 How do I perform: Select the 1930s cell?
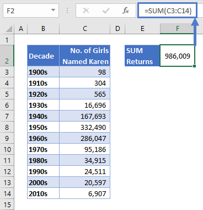[43, 105]
